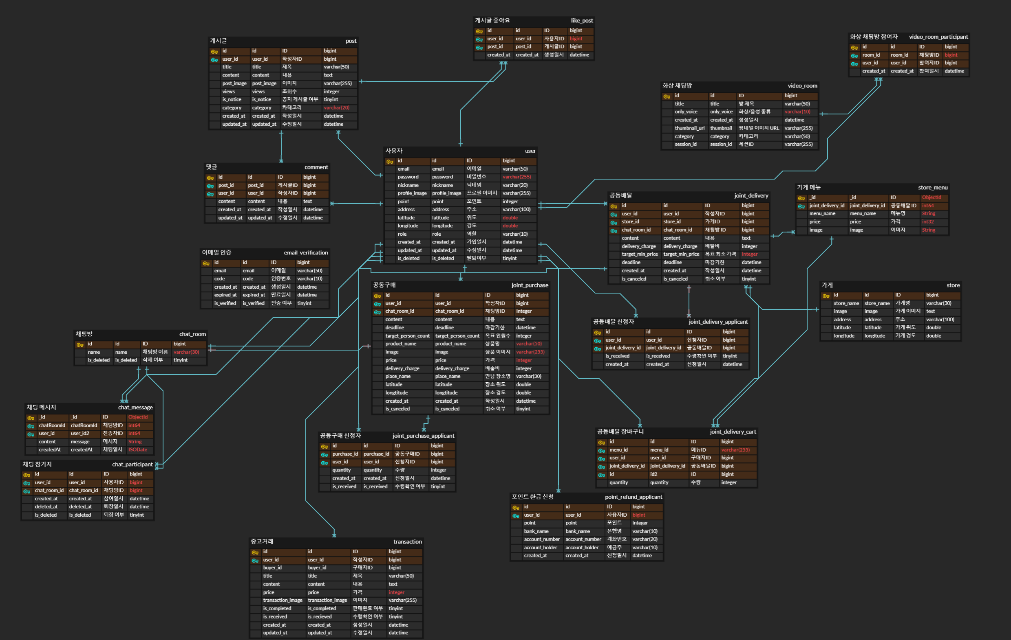Click foreign key icon for chat_room_id in joint_purchase
Screen dimensions: 1011x640
[377, 311]
